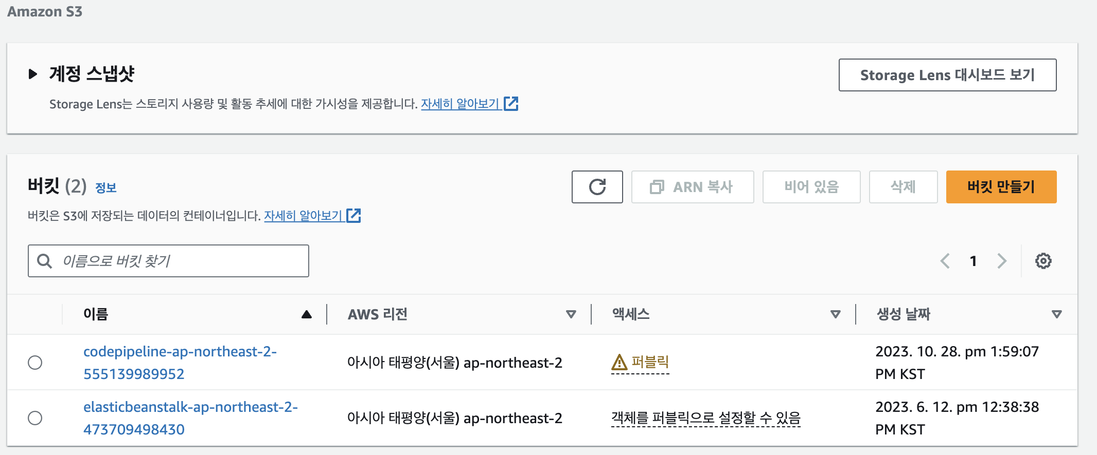Screen dimensions: 1097x455
Task: Expand the 계정 스냅샷 section
Action: pyautogui.click(x=33, y=74)
